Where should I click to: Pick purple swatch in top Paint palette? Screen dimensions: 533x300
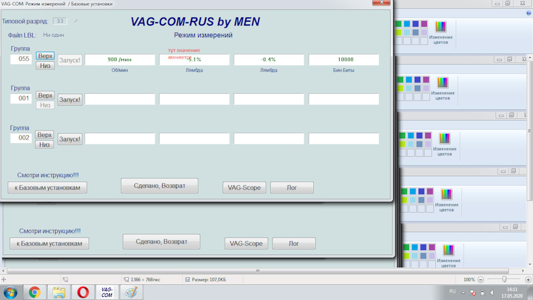click(424, 24)
